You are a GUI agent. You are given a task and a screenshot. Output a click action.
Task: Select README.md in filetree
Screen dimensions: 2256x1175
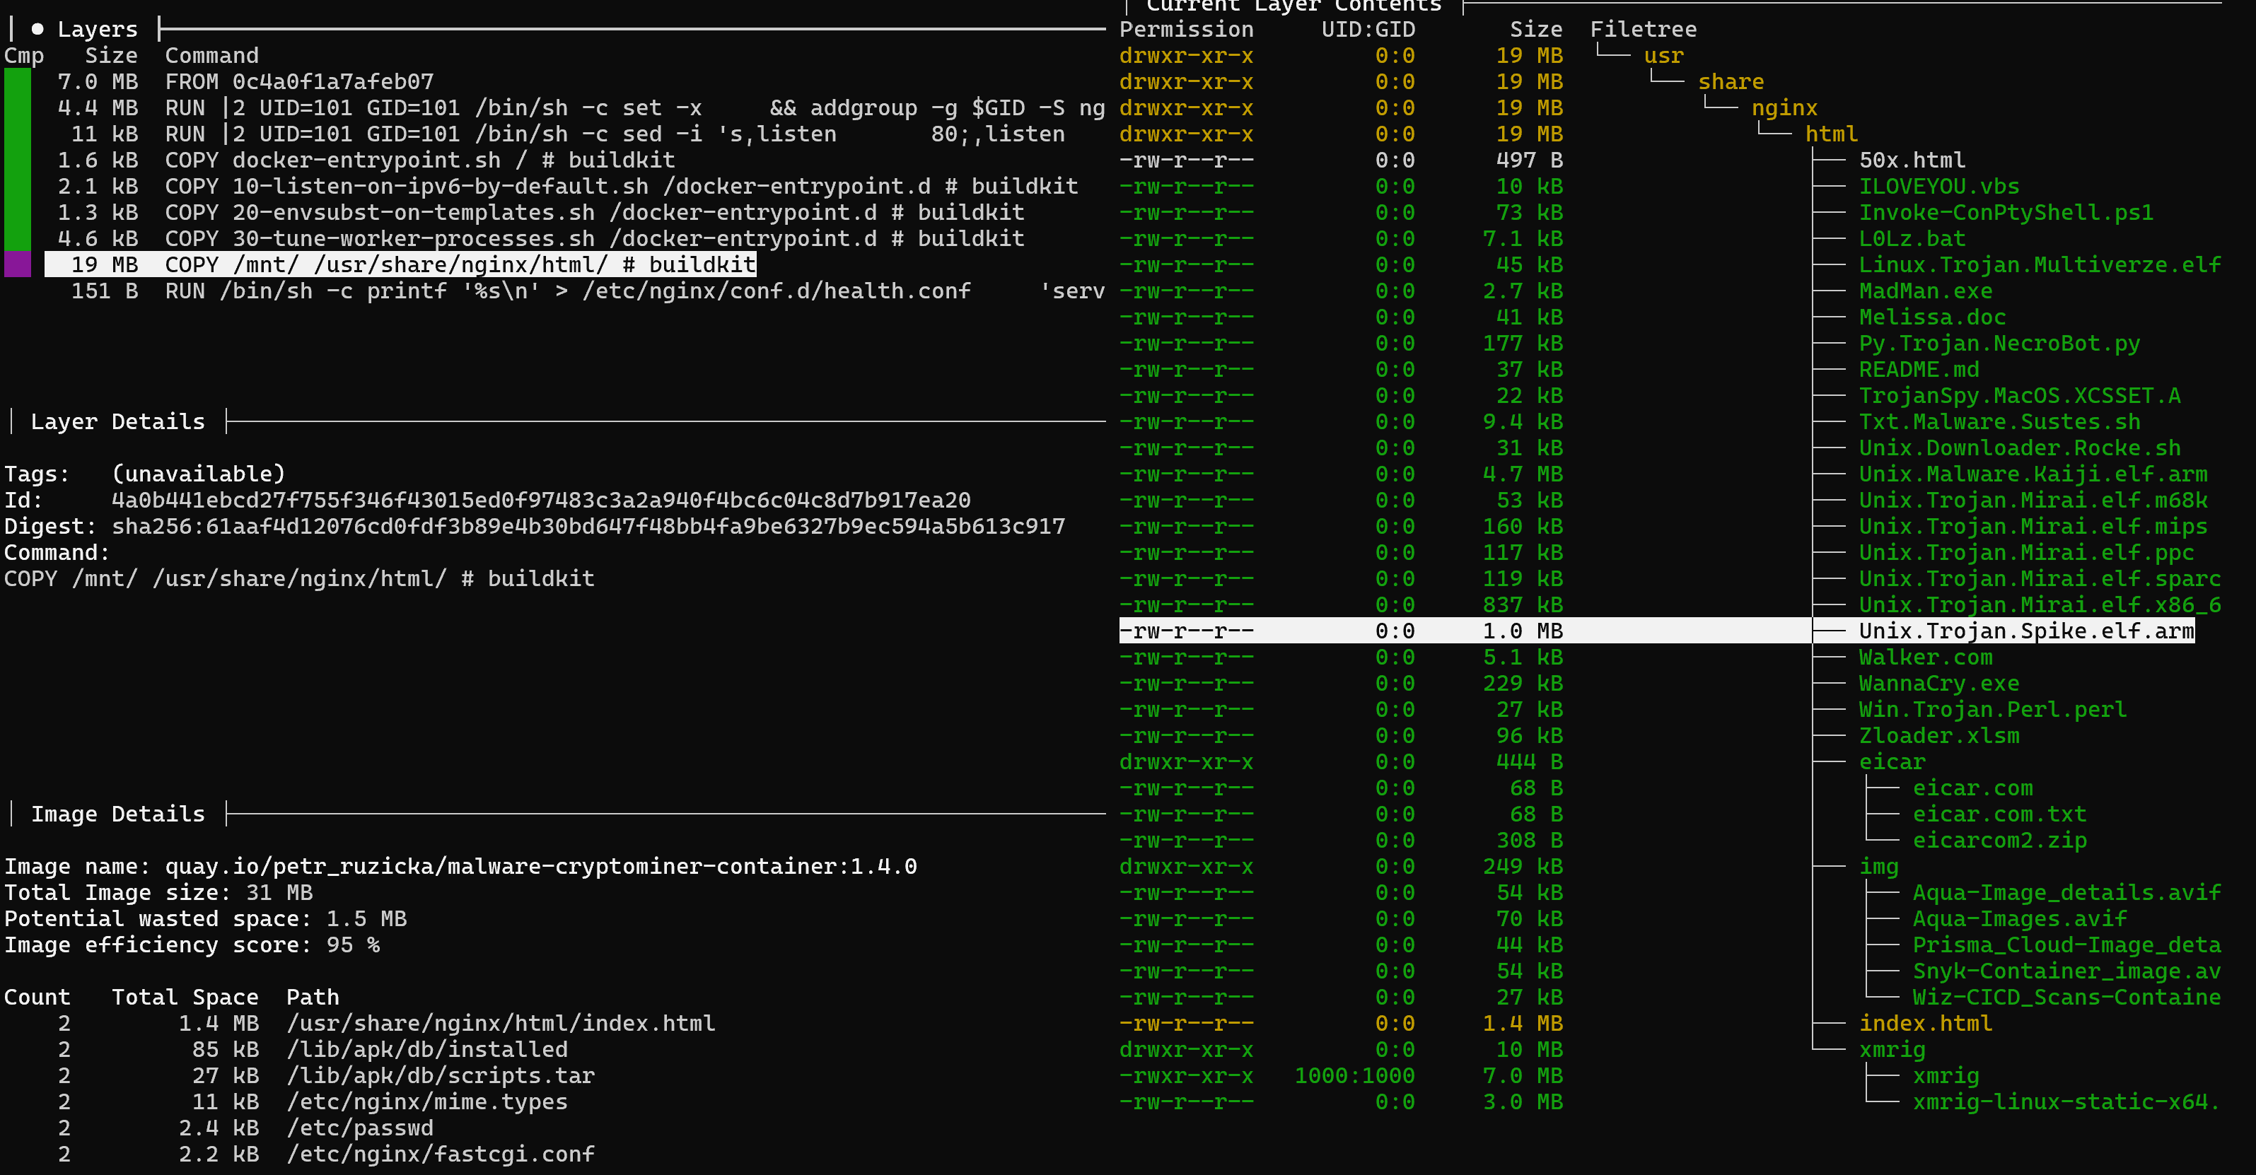[x=1919, y=370]
